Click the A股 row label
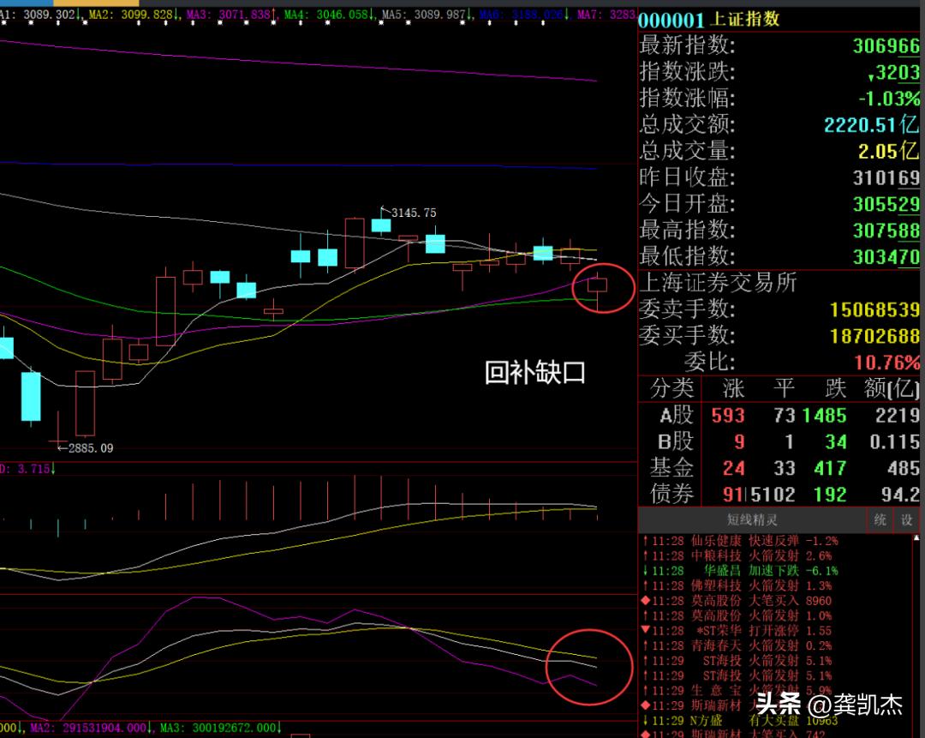 pos(676,415)
